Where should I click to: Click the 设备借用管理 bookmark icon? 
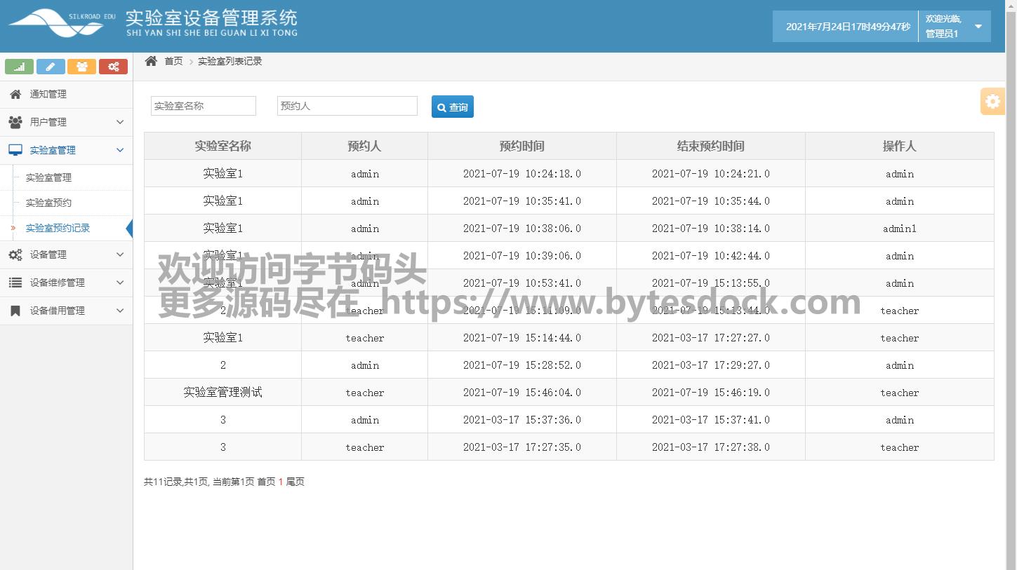click(x=15, y=311)
